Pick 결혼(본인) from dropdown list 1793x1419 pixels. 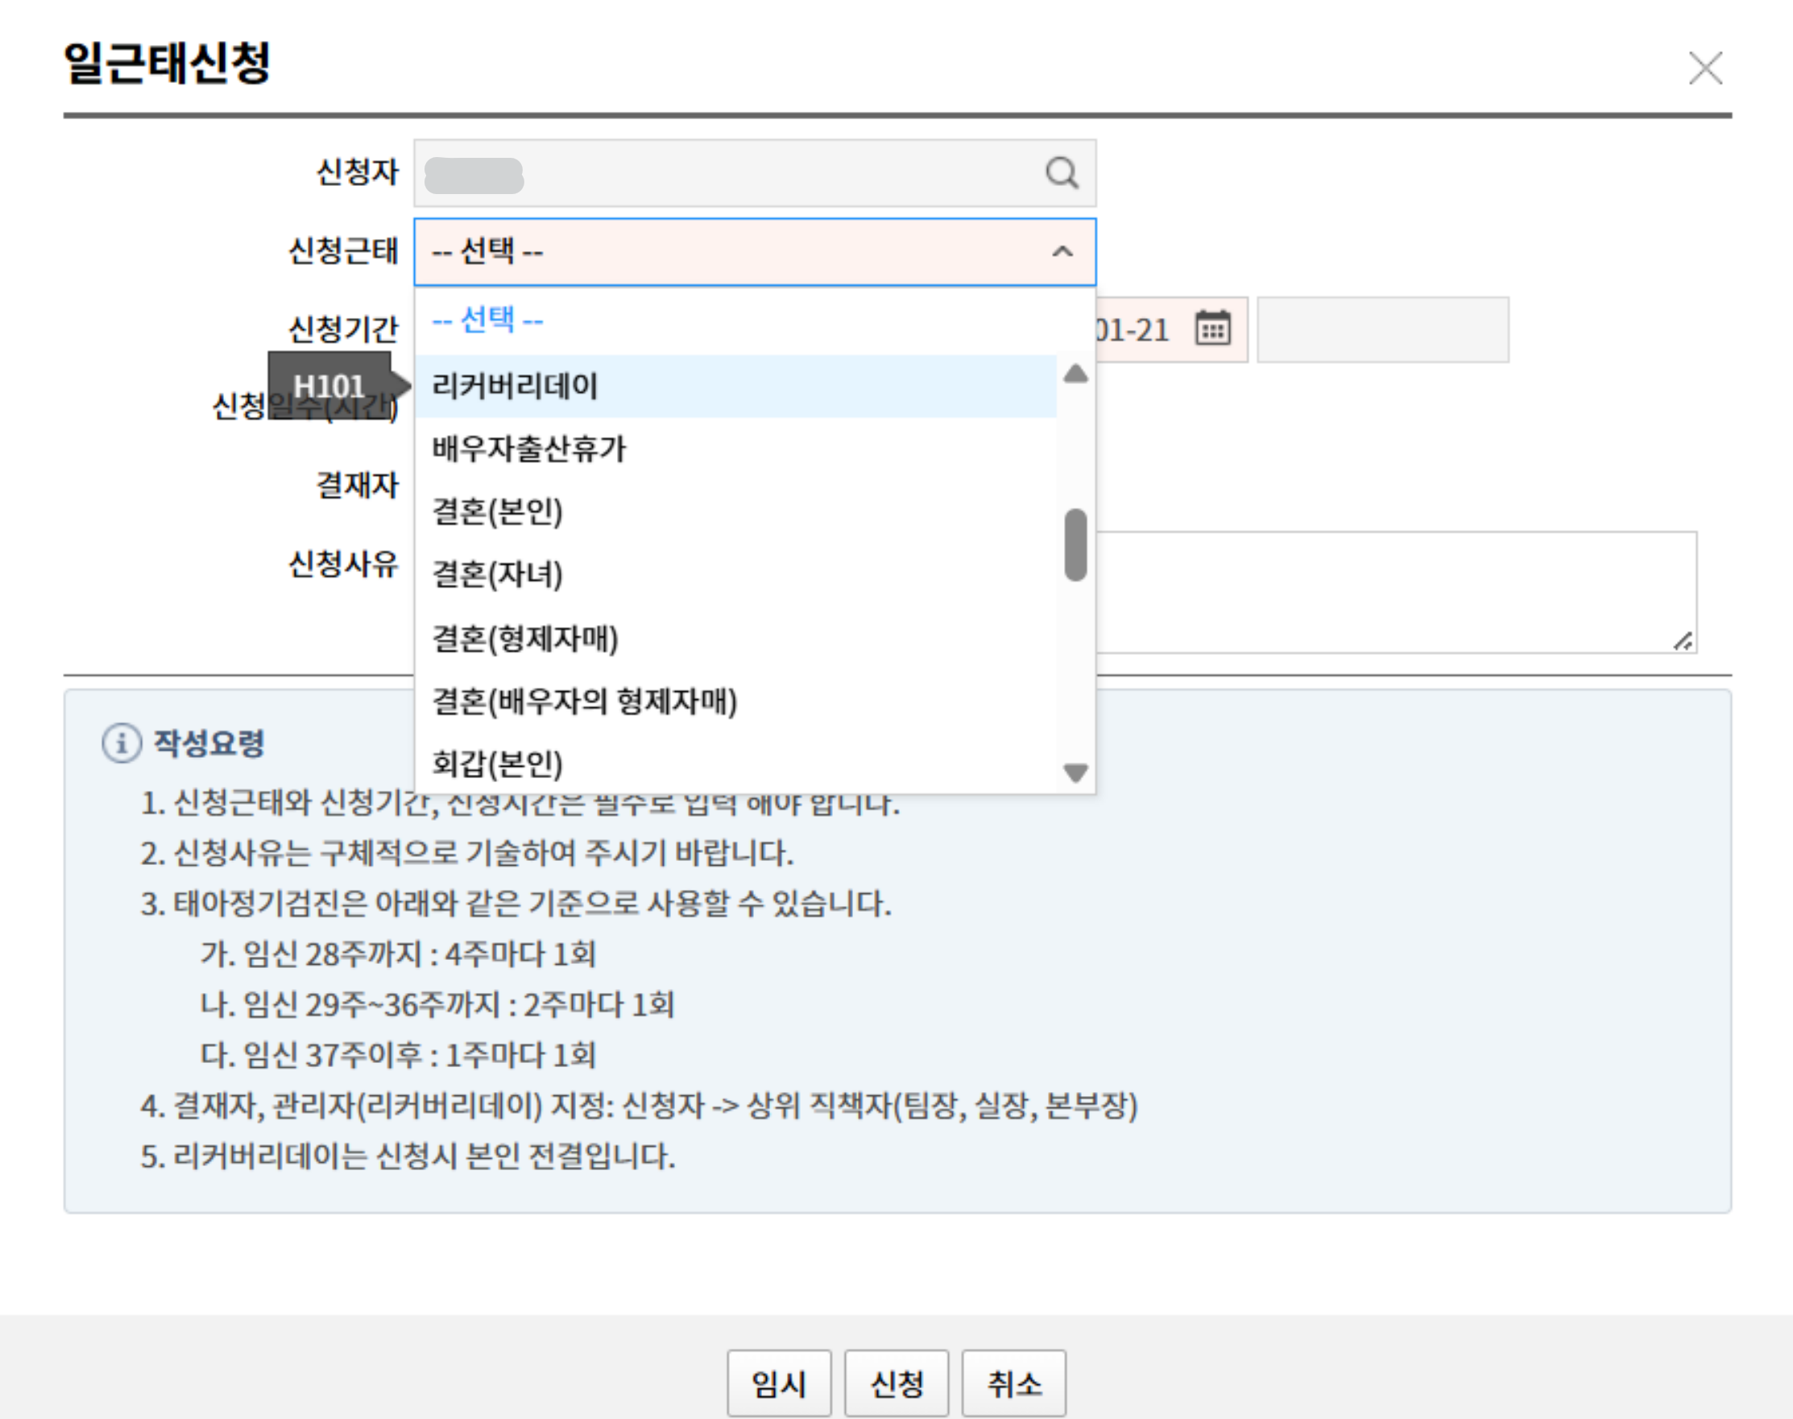tap(497, 511)
